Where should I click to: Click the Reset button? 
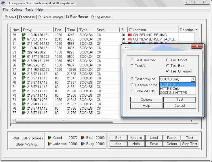172,138
